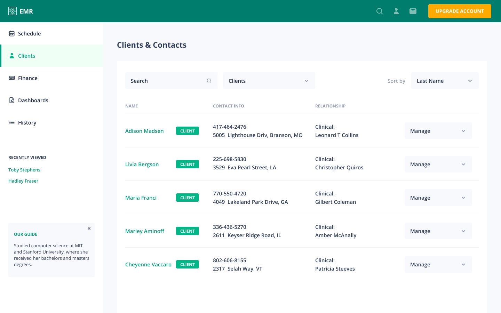Click the Upgrade Account button

[x=459, y=11]
